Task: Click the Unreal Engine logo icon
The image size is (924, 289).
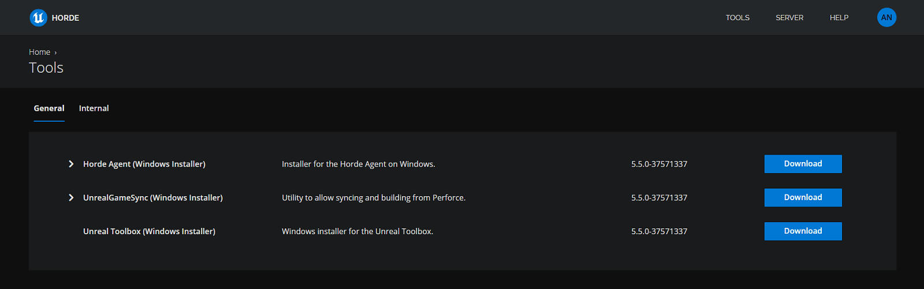Action: (38, 18)
